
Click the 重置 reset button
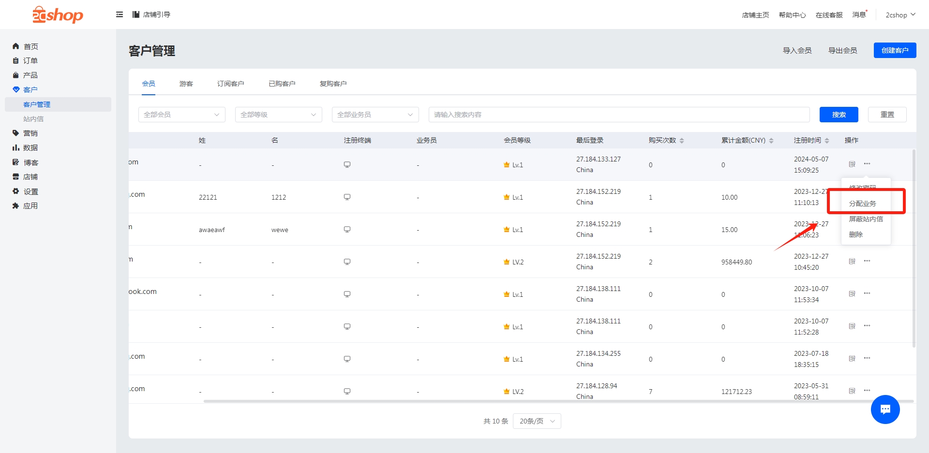(887, 115)
